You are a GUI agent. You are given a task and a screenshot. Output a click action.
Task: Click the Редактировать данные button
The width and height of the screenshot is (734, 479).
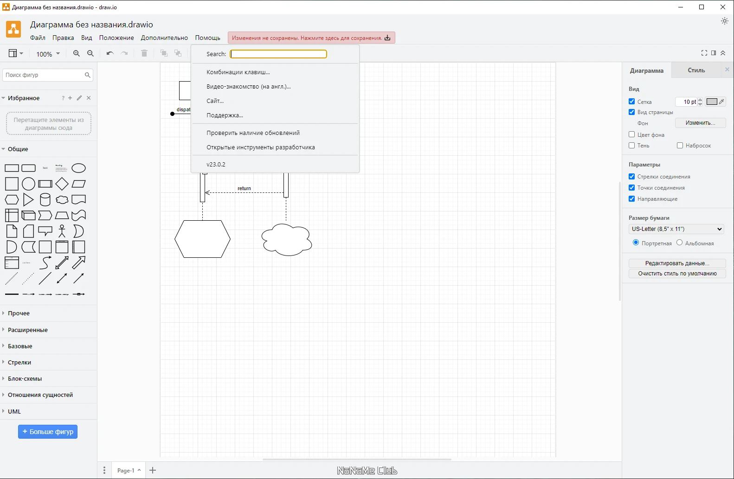click(x=677, y=263)
